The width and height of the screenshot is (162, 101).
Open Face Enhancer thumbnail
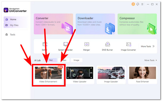(x=143, y=73)
